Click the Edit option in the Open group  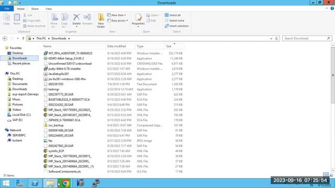coord(151,21)
